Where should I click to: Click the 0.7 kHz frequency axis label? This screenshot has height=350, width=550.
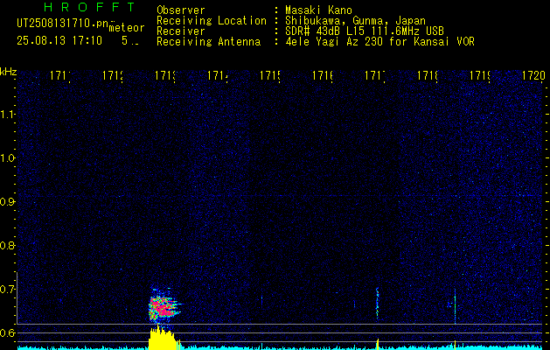pyautogui.click(x=7, y=290)
